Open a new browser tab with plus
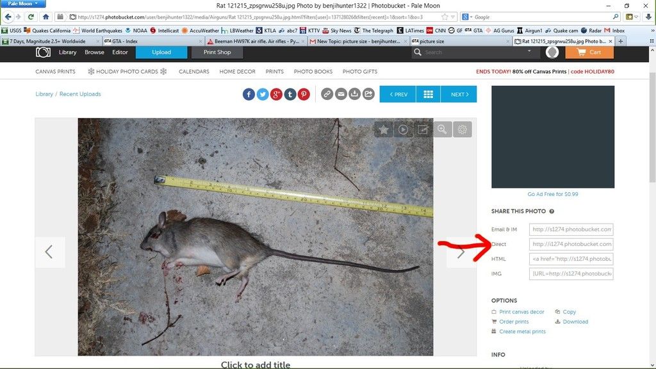The width and height of the screenshot is (656, 369). tap(621, 42)
